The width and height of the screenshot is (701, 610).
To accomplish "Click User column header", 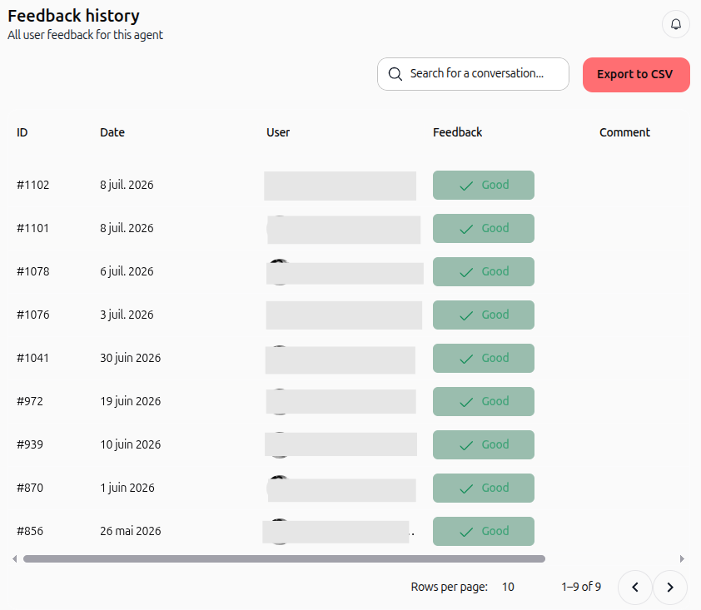I will 278,132.
